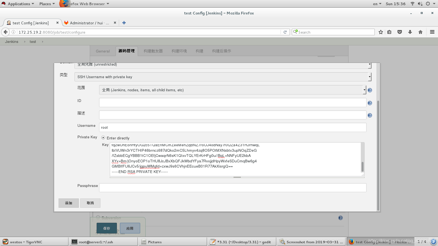Switch to the 构建 tab
This screenshot has width=438, height=246.
coord(199,51)
